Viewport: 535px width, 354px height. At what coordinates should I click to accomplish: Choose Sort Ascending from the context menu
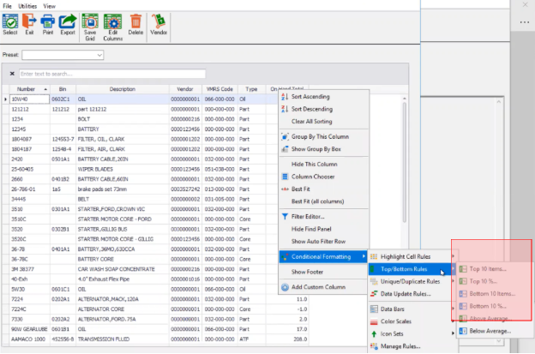coord(310,97)
